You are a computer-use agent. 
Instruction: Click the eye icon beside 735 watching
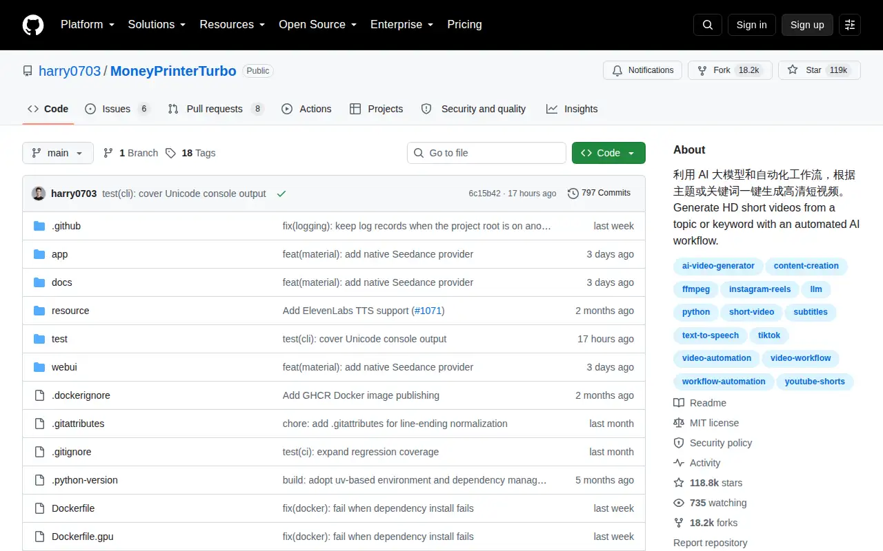point(679,503)
